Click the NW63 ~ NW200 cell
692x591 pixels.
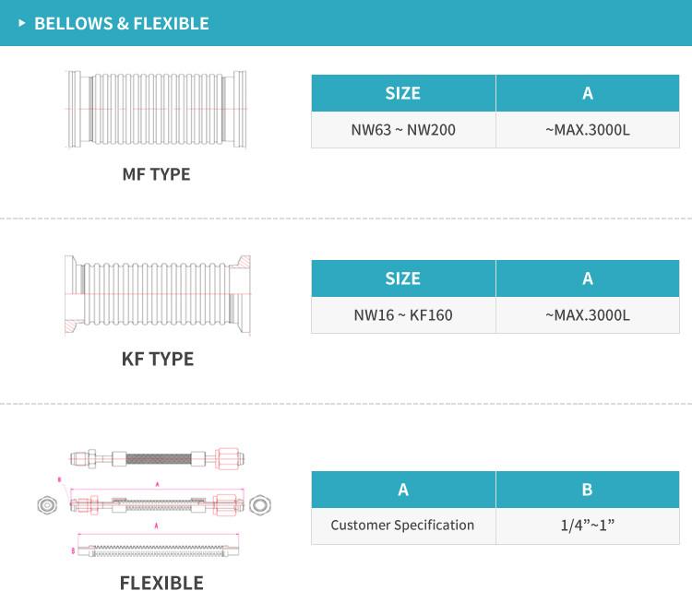click(x=403, y=130)
